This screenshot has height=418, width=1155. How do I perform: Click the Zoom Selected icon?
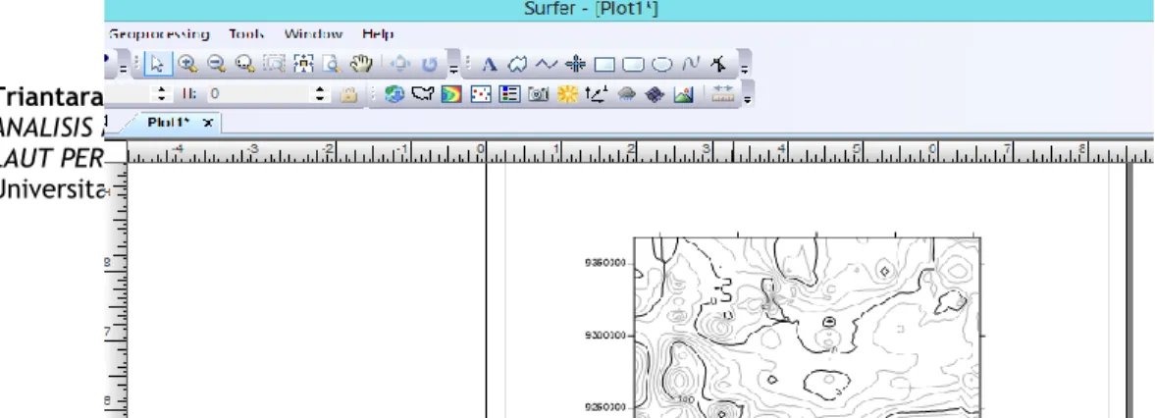pos(303,64)
